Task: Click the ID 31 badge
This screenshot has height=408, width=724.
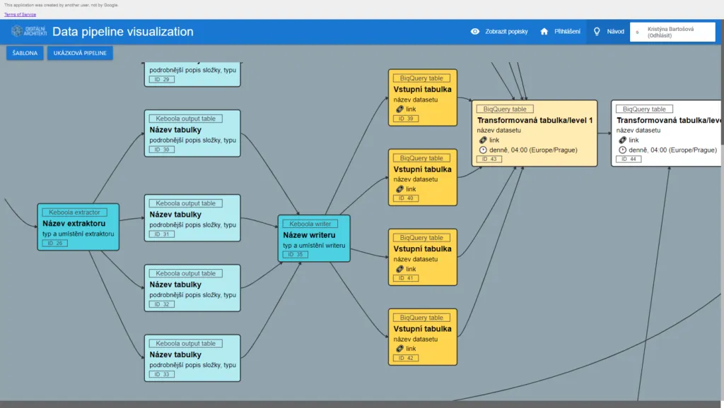Action: pos(162,234)
